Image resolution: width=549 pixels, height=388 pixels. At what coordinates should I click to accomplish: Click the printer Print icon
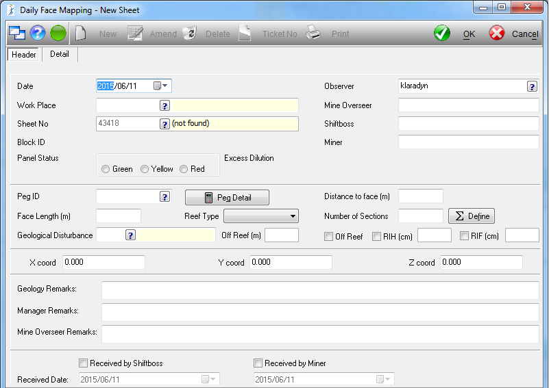[x=313, y=34]
